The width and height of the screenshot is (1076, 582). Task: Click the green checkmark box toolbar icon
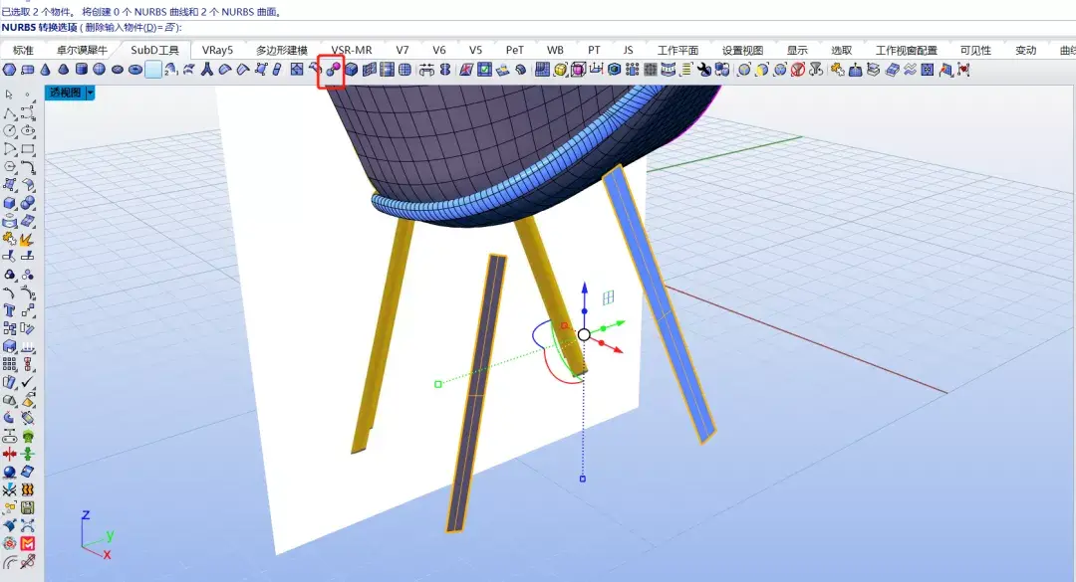484,70
